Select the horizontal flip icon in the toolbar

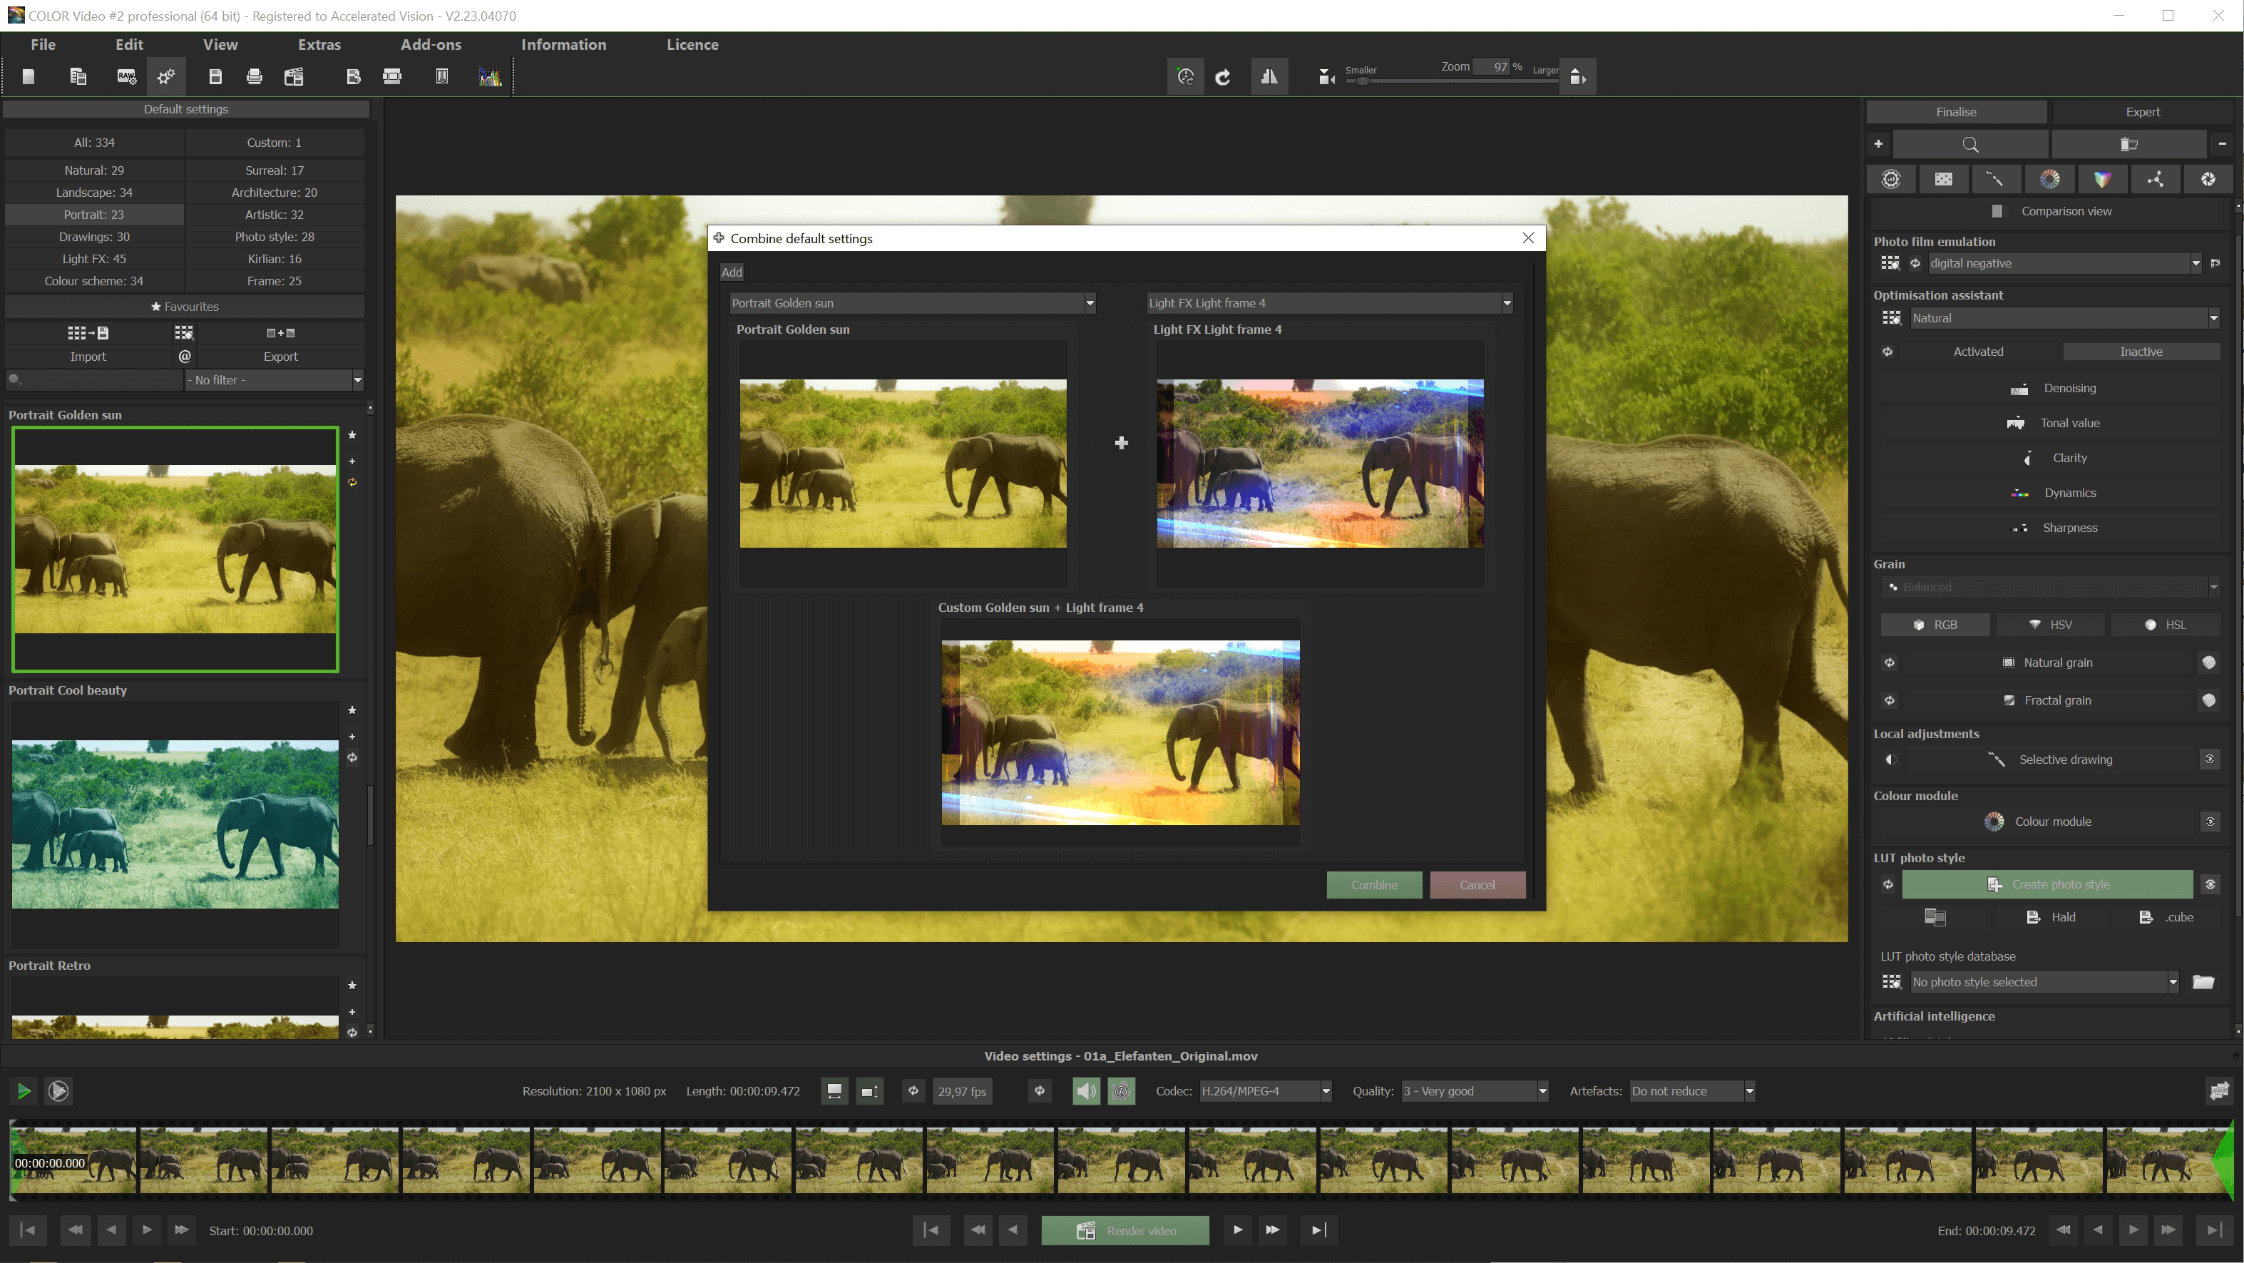(1270, 76)
